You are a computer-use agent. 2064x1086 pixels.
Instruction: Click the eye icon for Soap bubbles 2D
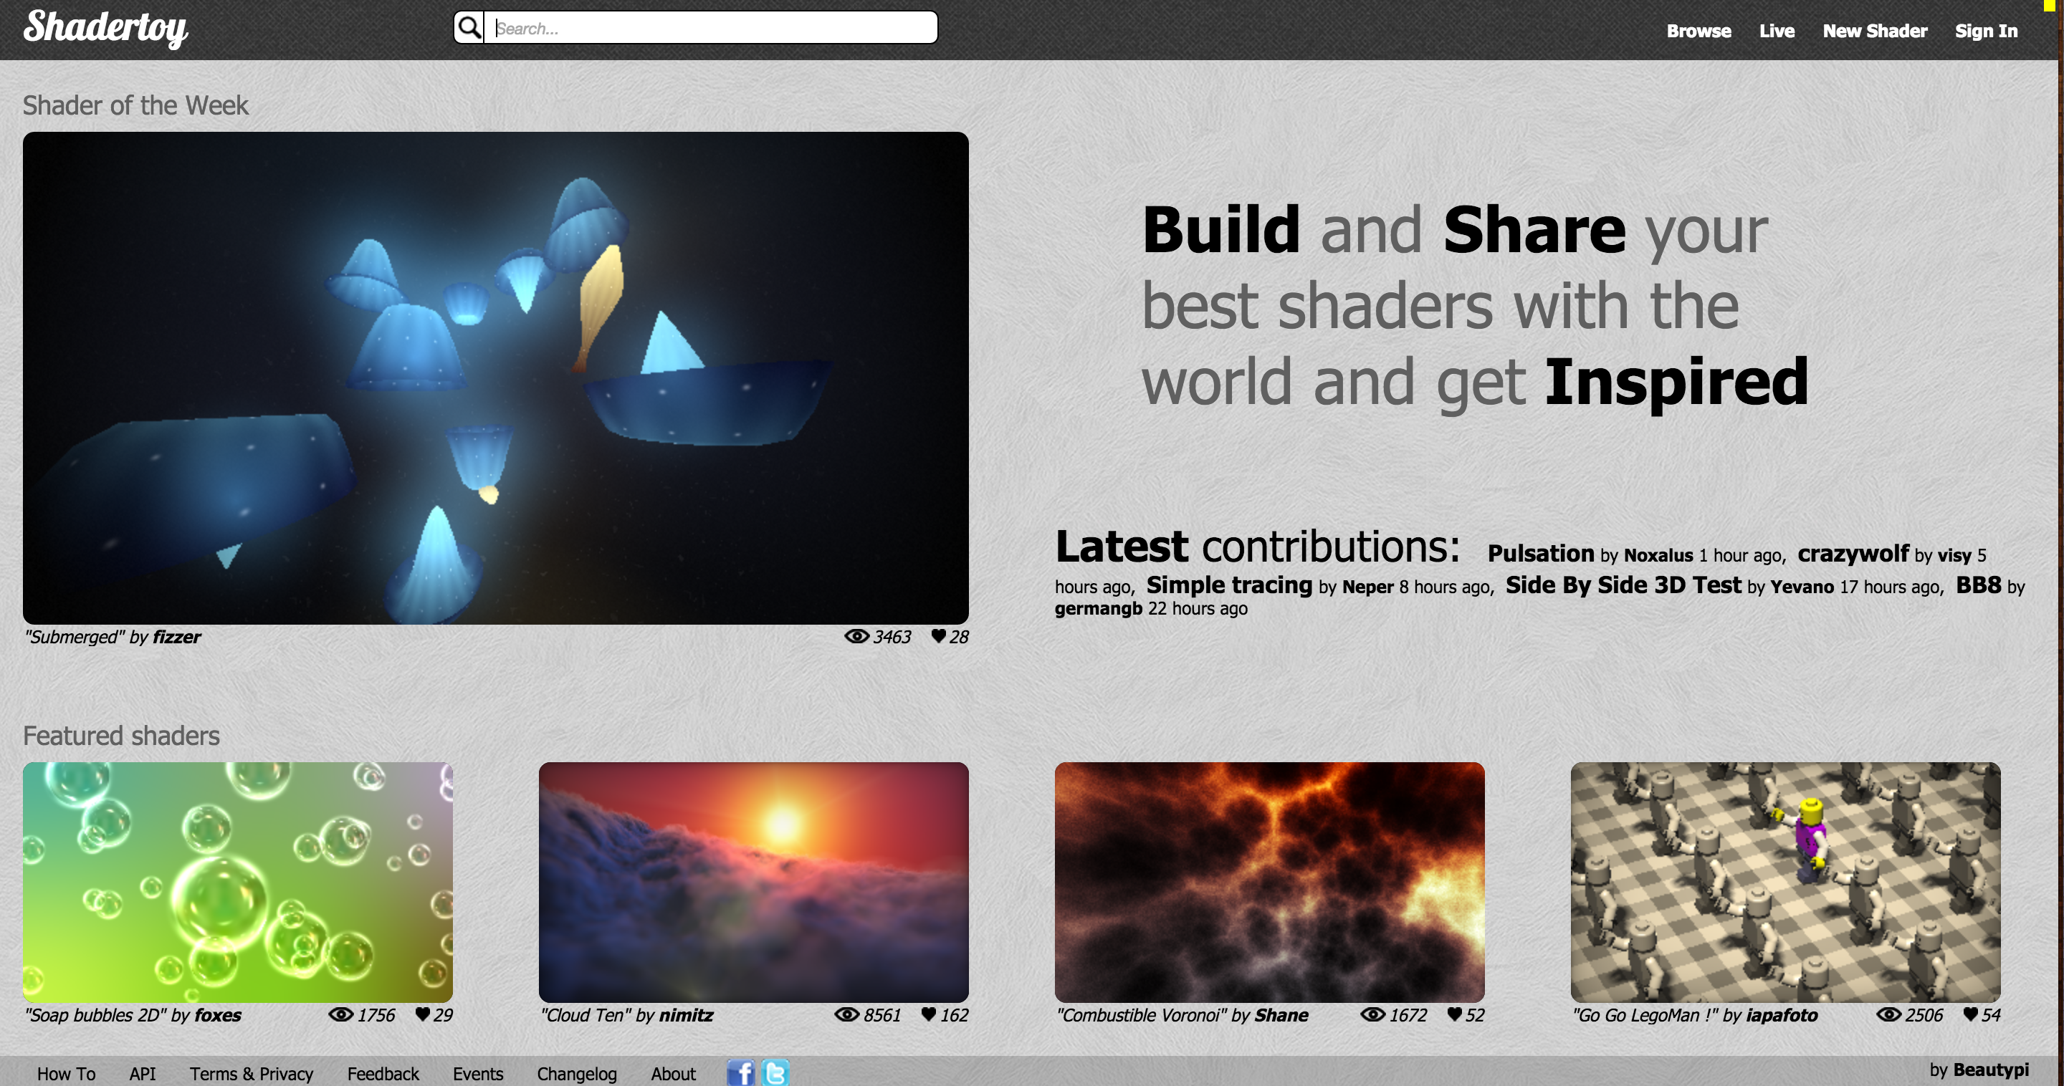pos(341,1014)
